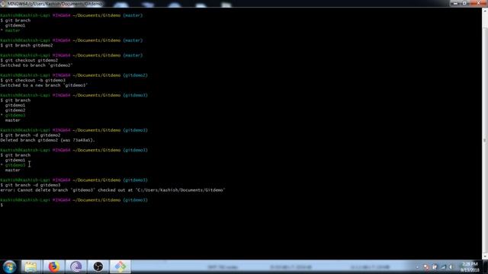Click "Switched to a new branch 'gitdemo3'" line
The width and height of the screenshot is (488, 274).
(x=44, y=85)
